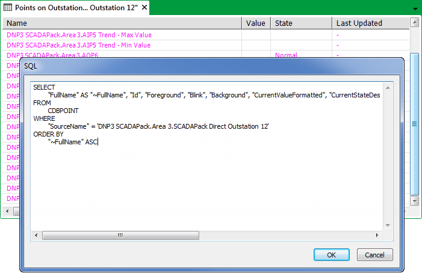
Task: Click the list's scroll up arrow
Action: pos(414,22)
